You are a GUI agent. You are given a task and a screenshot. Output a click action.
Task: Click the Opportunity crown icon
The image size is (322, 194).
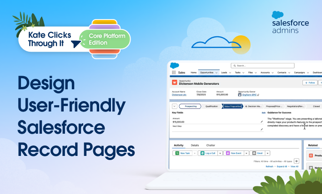pos(175,82)
